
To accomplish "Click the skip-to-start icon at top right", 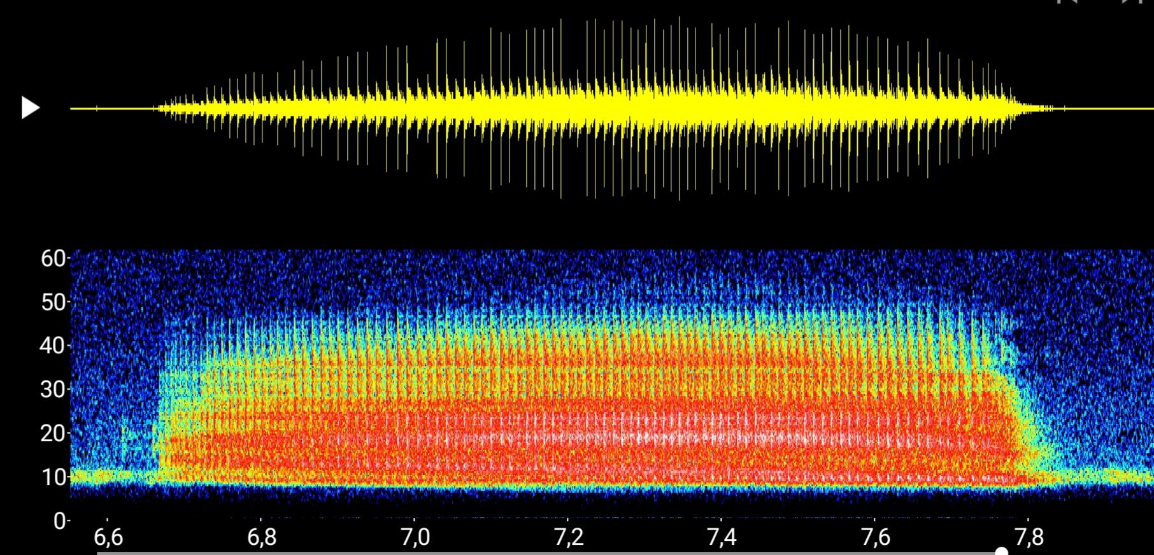I will (x=1067, y=2).
